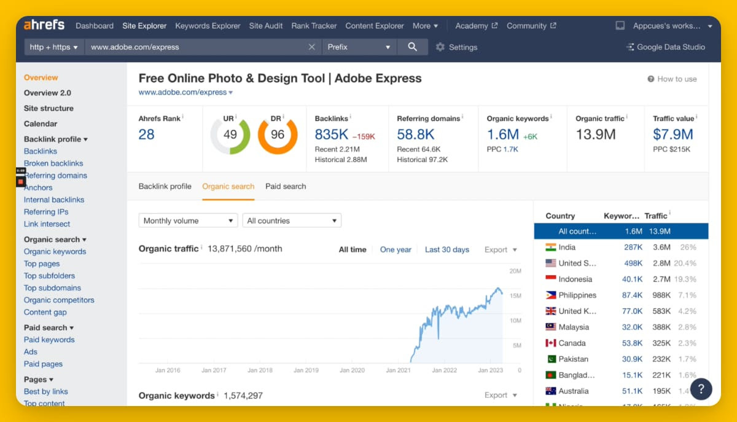This screenshot has height=422, width=737.
Task: Click the Malaysia flag icon
Action: [x=550, y=327]
